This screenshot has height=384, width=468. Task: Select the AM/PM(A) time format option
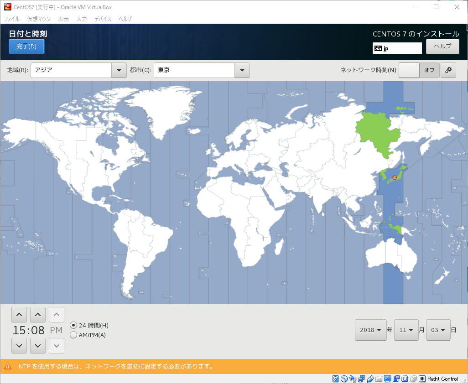[x=73, y=335]
